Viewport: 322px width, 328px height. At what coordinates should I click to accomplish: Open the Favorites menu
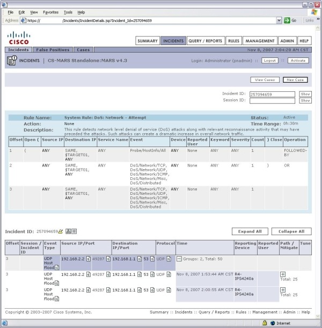pyautogui.click(x=50, y=12)
